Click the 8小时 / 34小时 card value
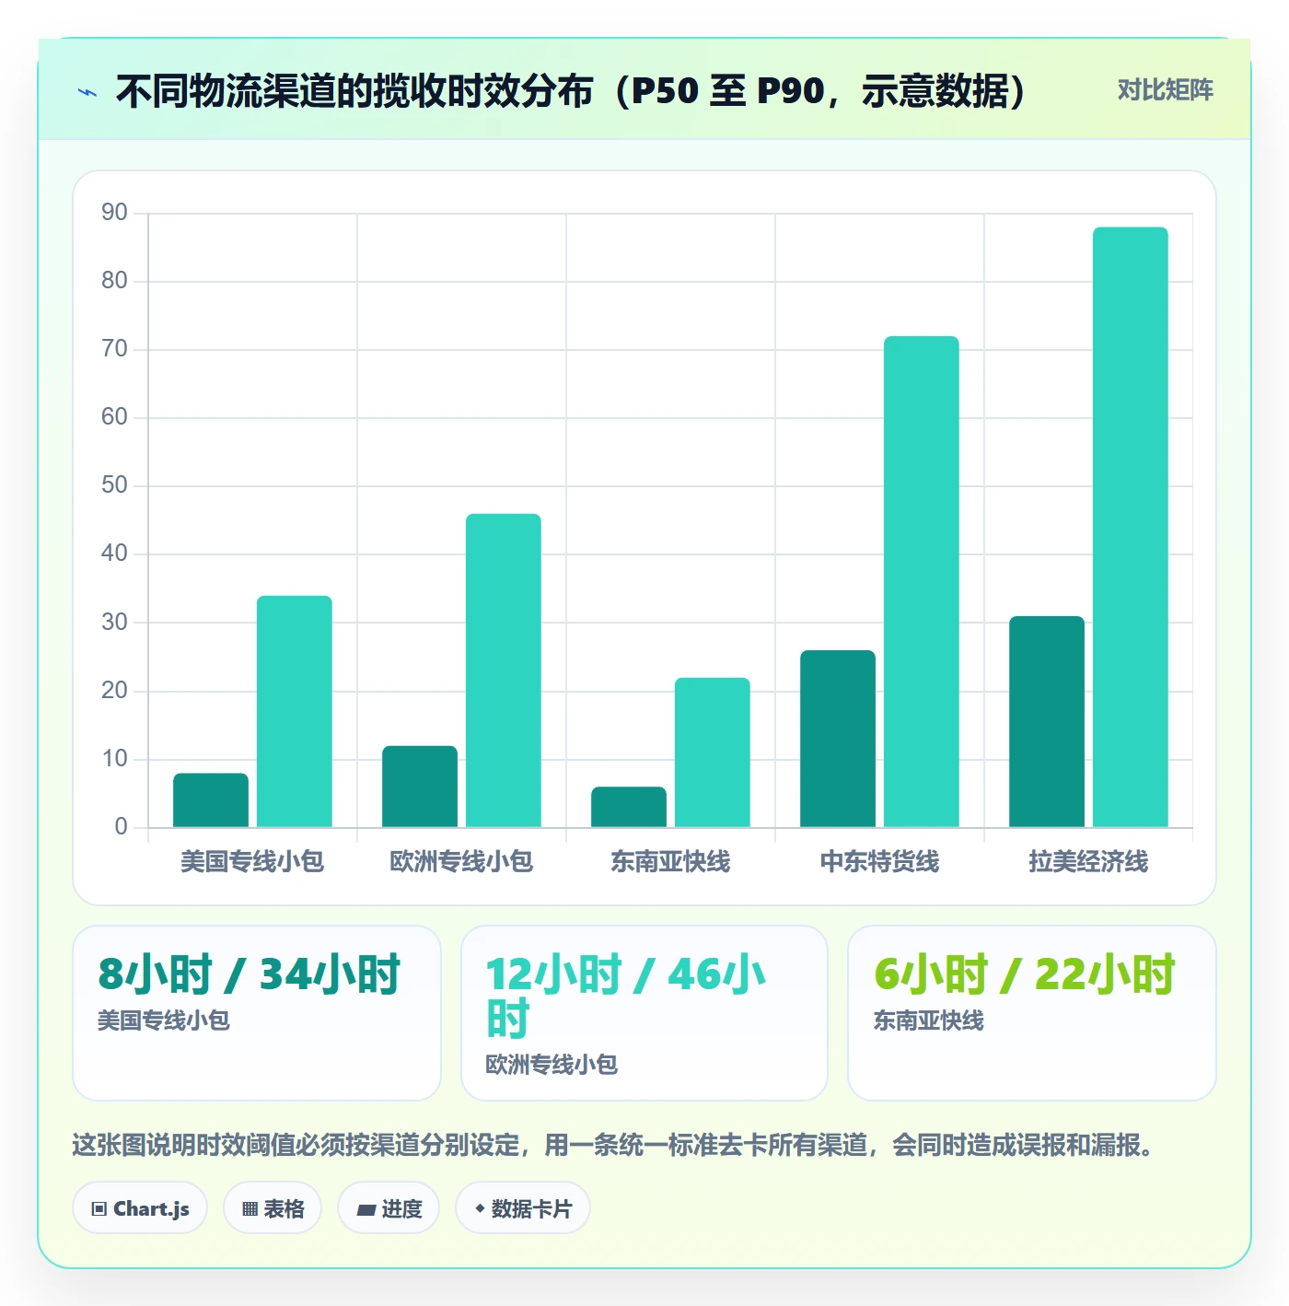The width and height of the screenshot is (1289, 1306). coord(250,974)
